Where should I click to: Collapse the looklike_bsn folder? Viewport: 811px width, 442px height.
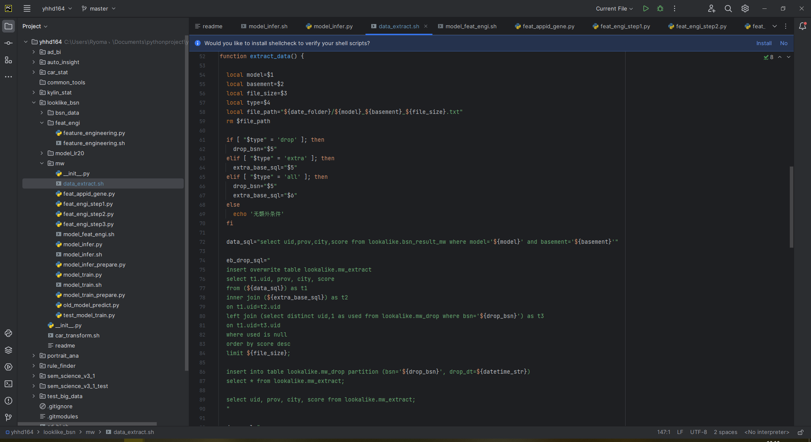(x=34, y=102)
